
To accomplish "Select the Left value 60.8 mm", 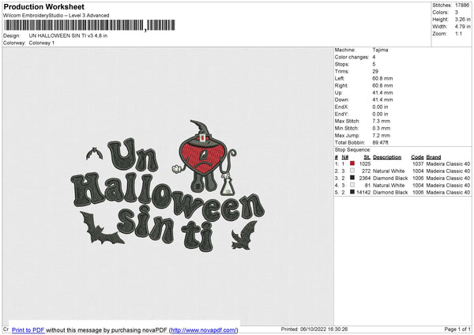I will tap(382, 78).
